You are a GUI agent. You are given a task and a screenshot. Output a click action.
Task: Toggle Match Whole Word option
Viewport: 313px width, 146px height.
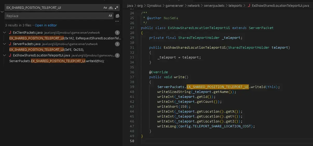tap(111, 8)
